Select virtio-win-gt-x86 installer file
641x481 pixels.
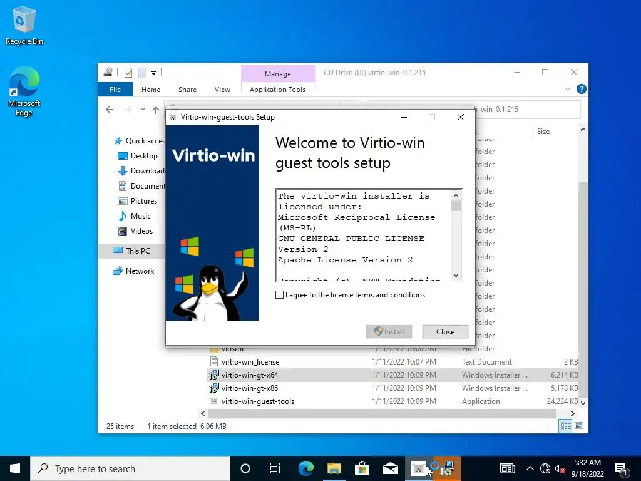coord(249,388)
